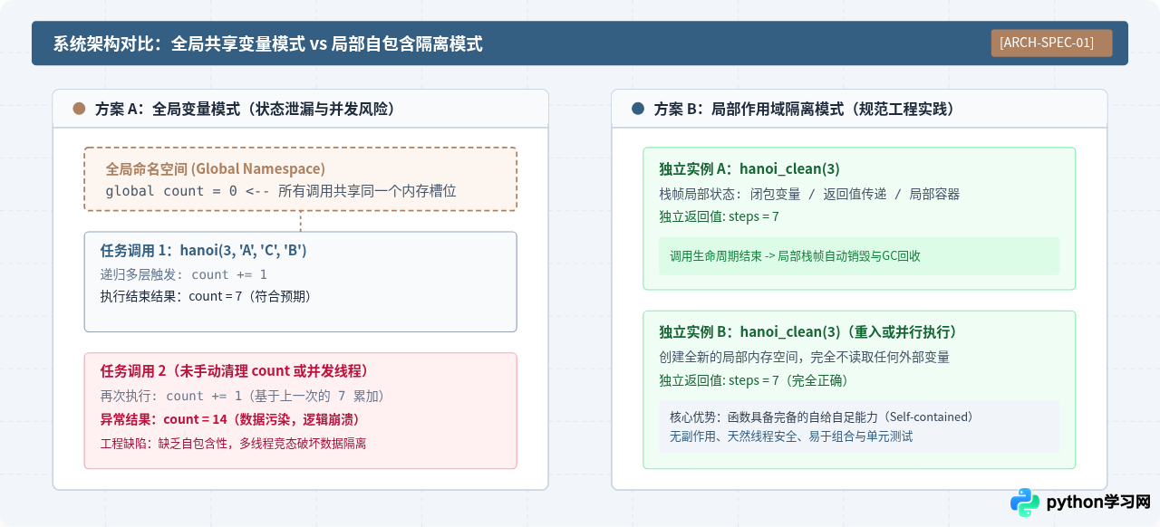The width and height of the screenshot is (1160, 527).
Task: Click the Python logo icon
Action: pos(1025,503)
